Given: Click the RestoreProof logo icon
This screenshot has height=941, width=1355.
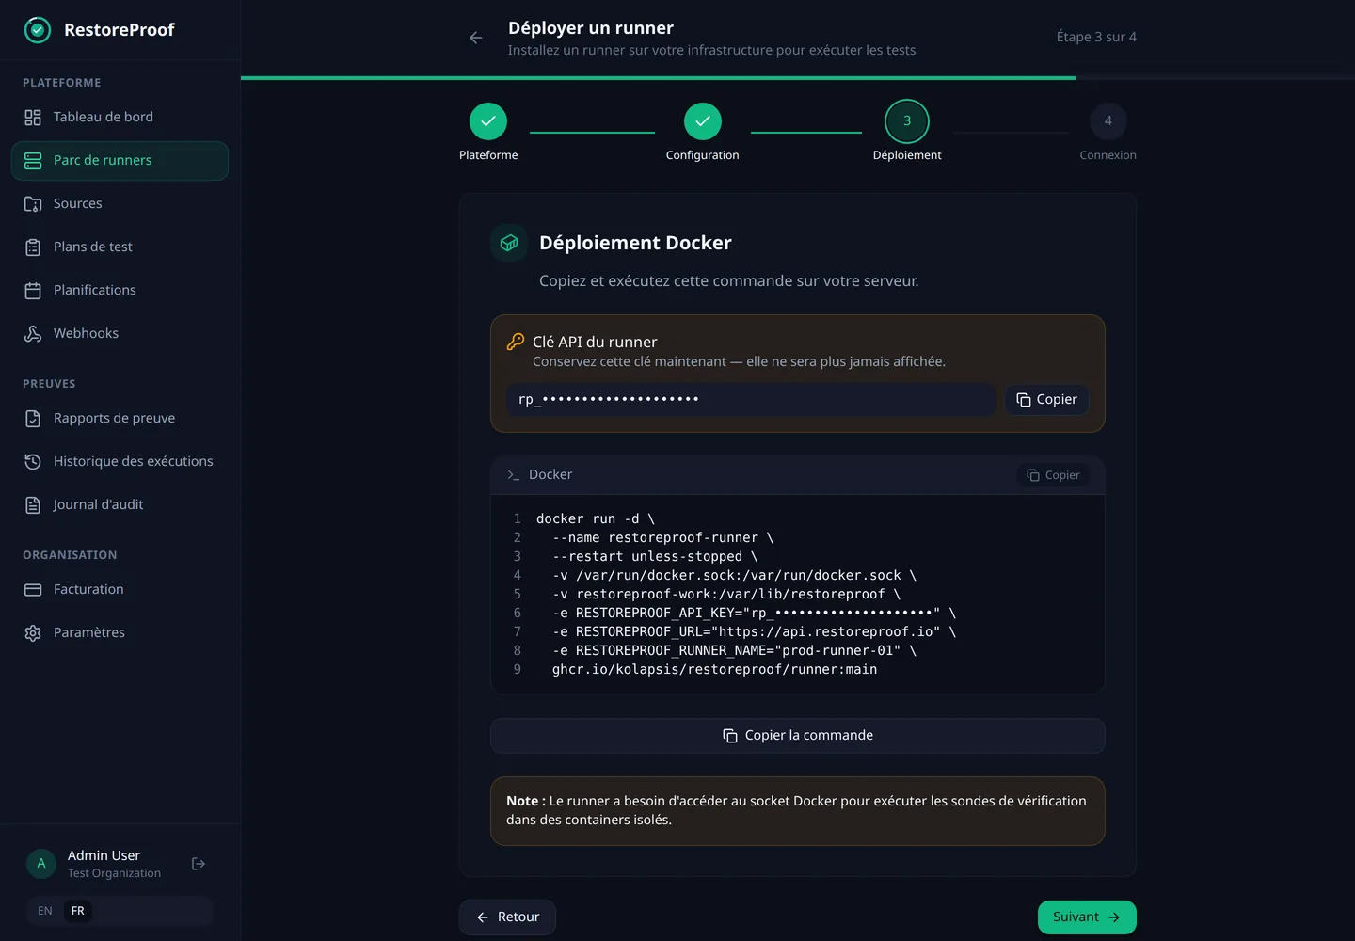Looking at the screenshot, I should (x=37, y=30).
